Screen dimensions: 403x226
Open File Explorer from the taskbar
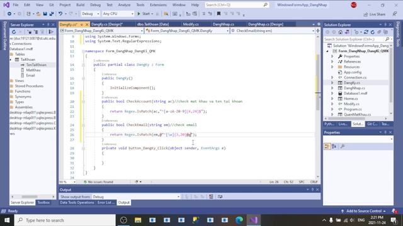(x=138, y=220)
